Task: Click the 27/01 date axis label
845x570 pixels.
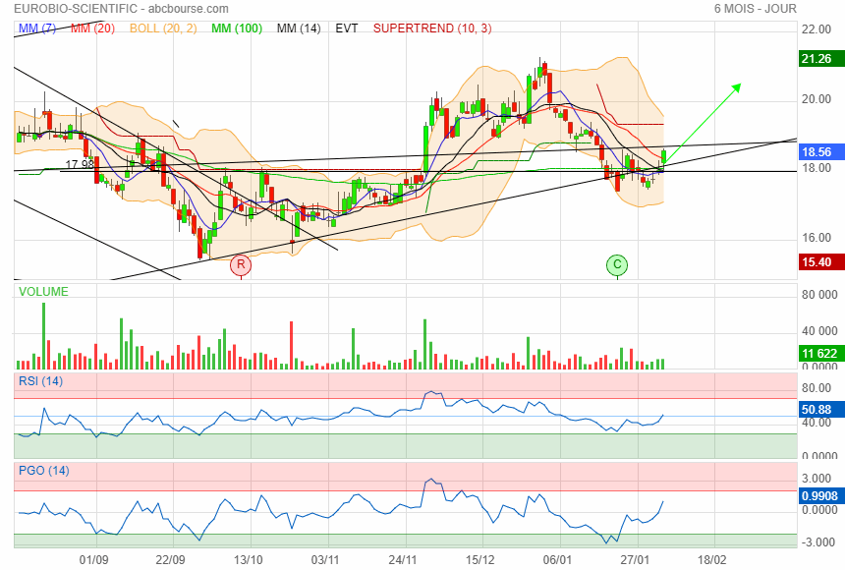Action: [635, 560]
